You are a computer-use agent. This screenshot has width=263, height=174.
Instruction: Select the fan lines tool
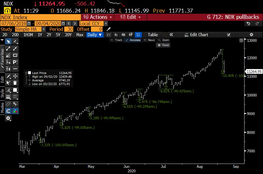pyautogui.click(x=8, y=55)
